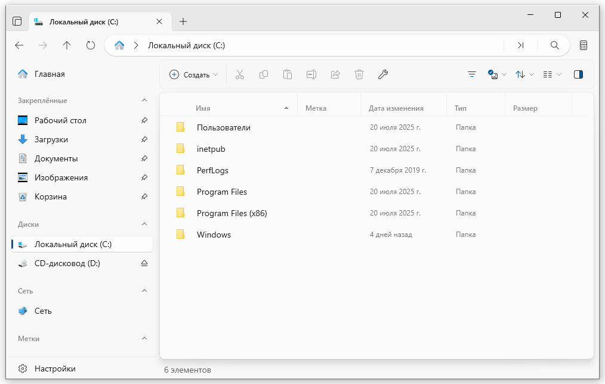The width and height of the screenshot is (605, 384).
Task: Open the Сеть item with globe icon
Action: point(82,311)
